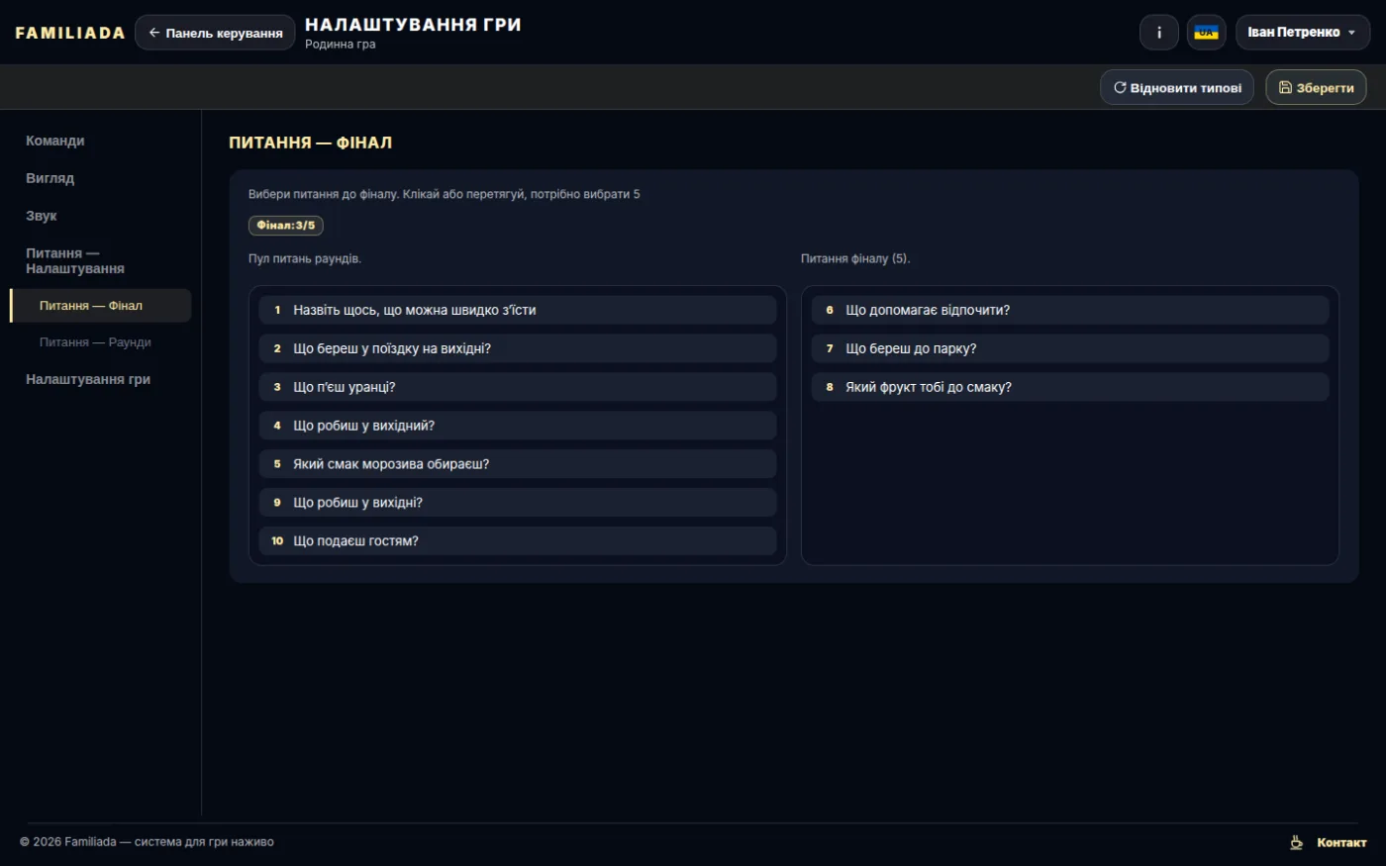Open the Ukrainian flag language selector

1206,33
